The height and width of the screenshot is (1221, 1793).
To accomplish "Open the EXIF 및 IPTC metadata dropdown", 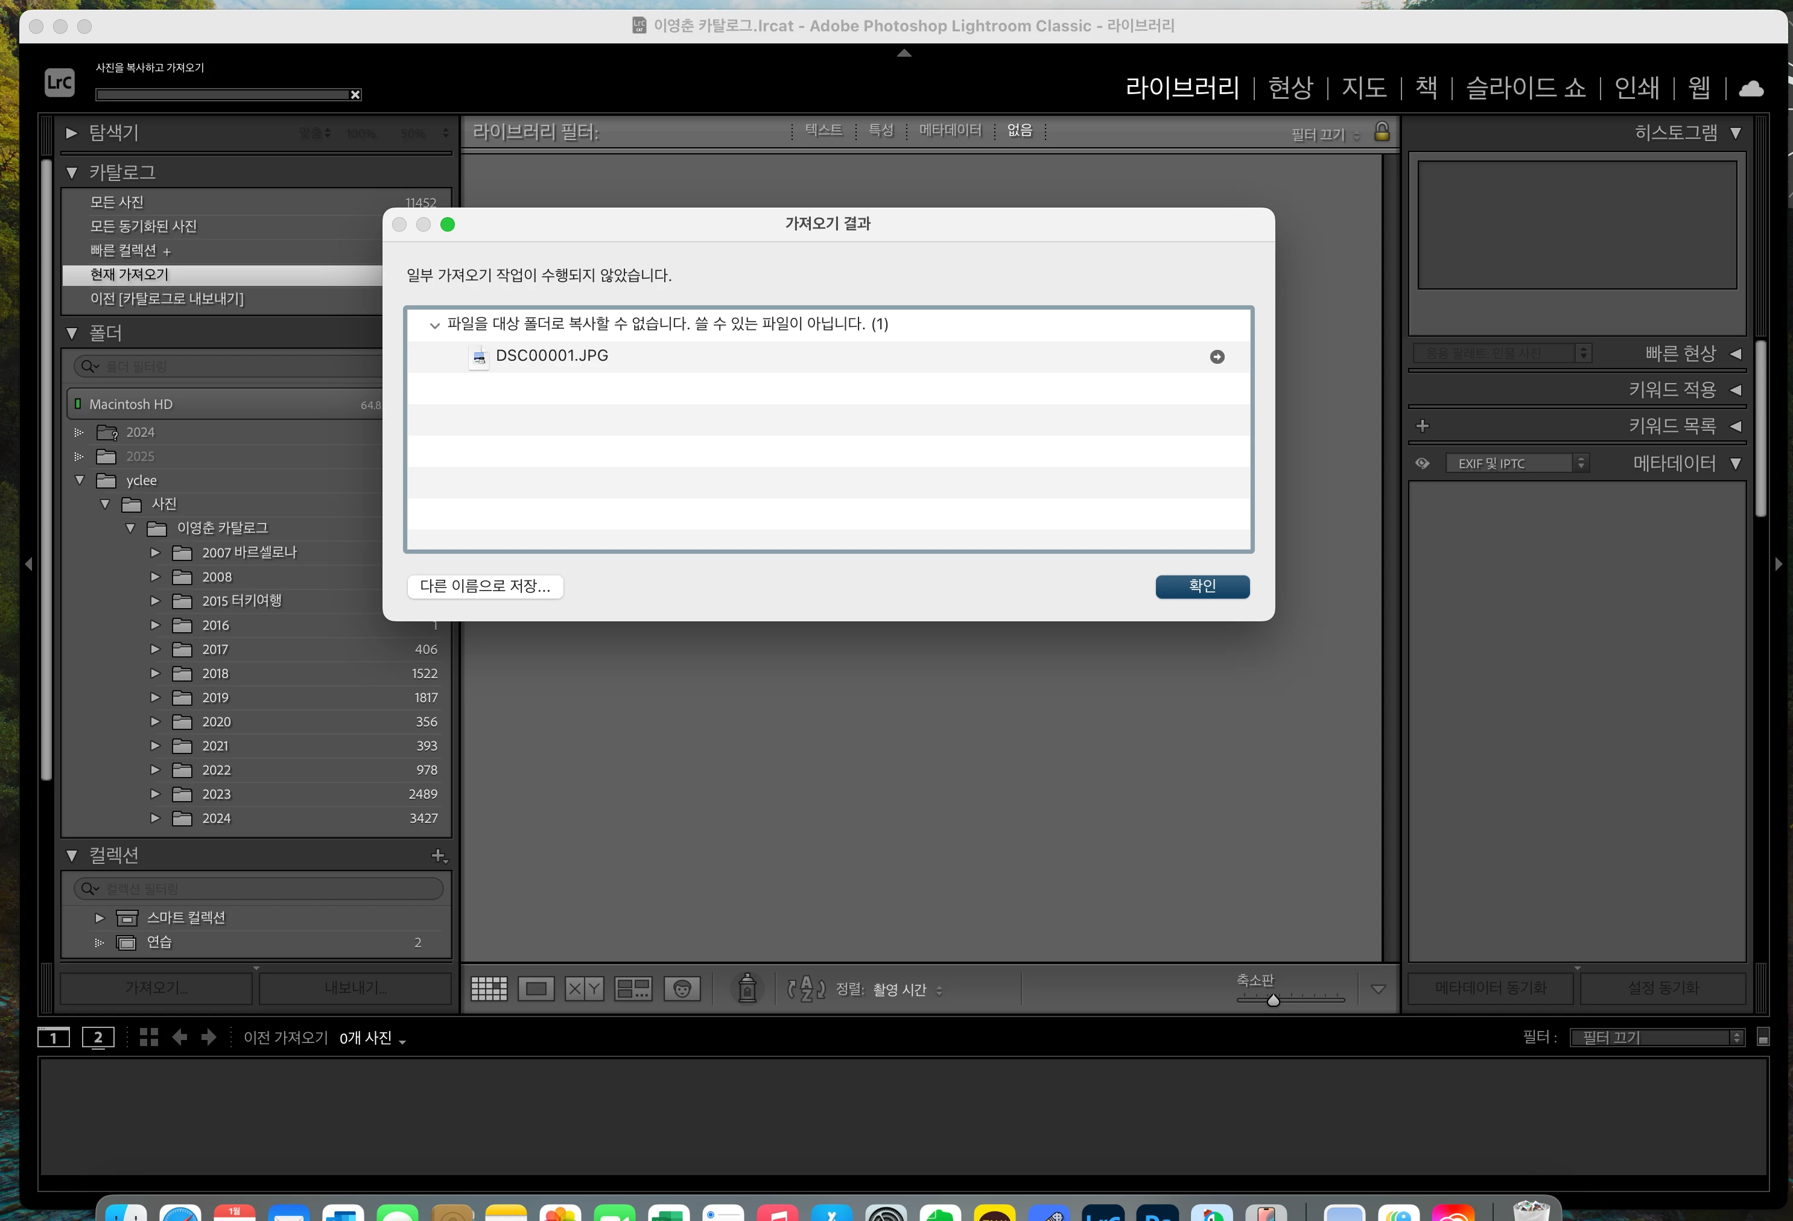I will coord(1516,463).
